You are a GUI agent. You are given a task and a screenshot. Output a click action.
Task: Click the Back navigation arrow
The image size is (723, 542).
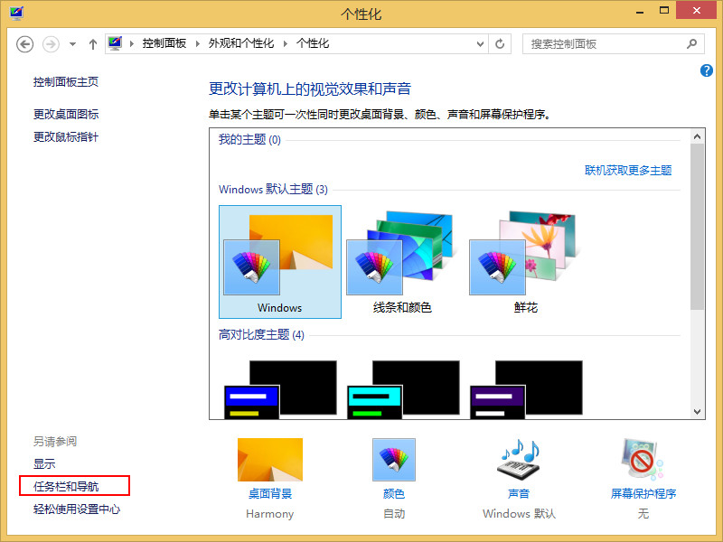click(25, 44)
